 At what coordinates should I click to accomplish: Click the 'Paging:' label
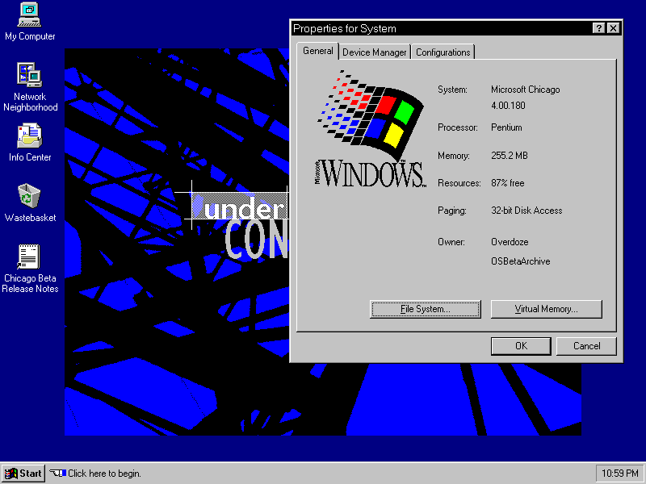(x=452, y=211)
